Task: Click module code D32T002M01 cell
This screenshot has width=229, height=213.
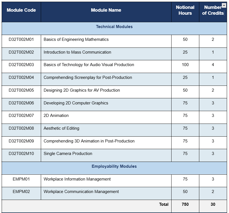Action: [21, 40]
